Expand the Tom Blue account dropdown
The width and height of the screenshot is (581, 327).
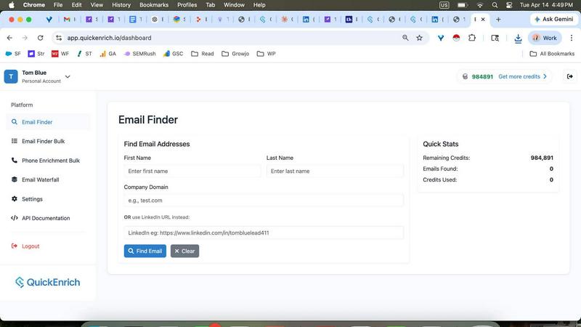pos(68,76)
